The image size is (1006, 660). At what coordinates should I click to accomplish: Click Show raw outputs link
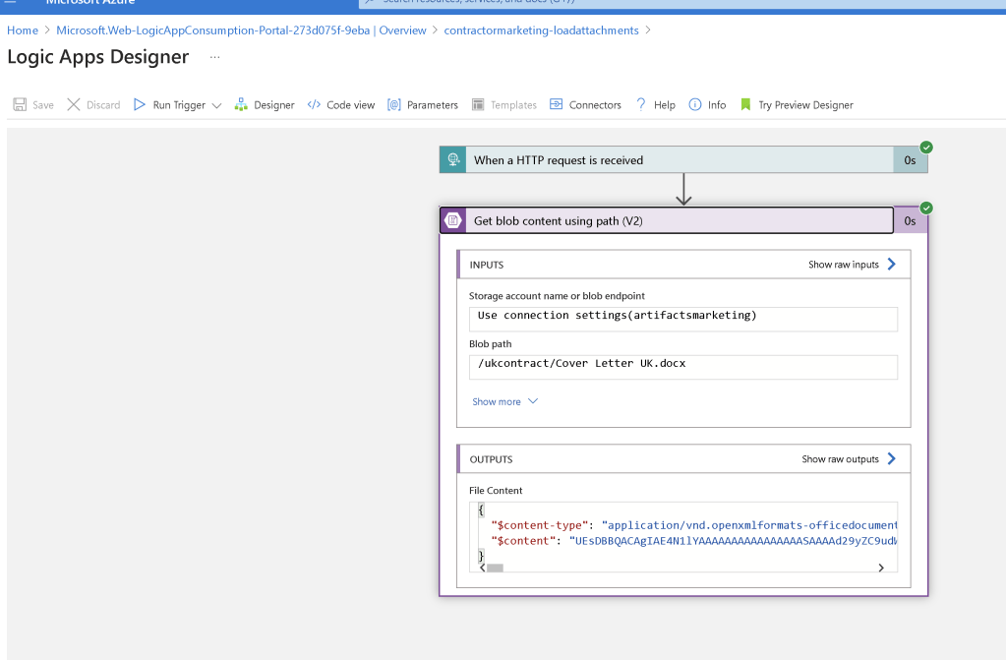pos(840,459)
